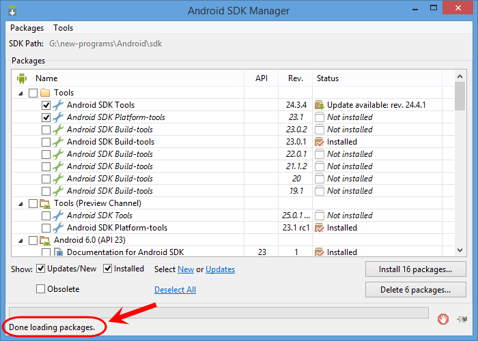Sort by the Status column header
This screenshot has height=341, width=478.
coord(377,78)
